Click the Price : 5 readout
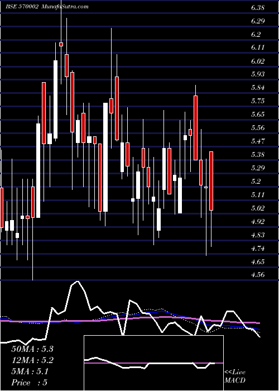 30,383
